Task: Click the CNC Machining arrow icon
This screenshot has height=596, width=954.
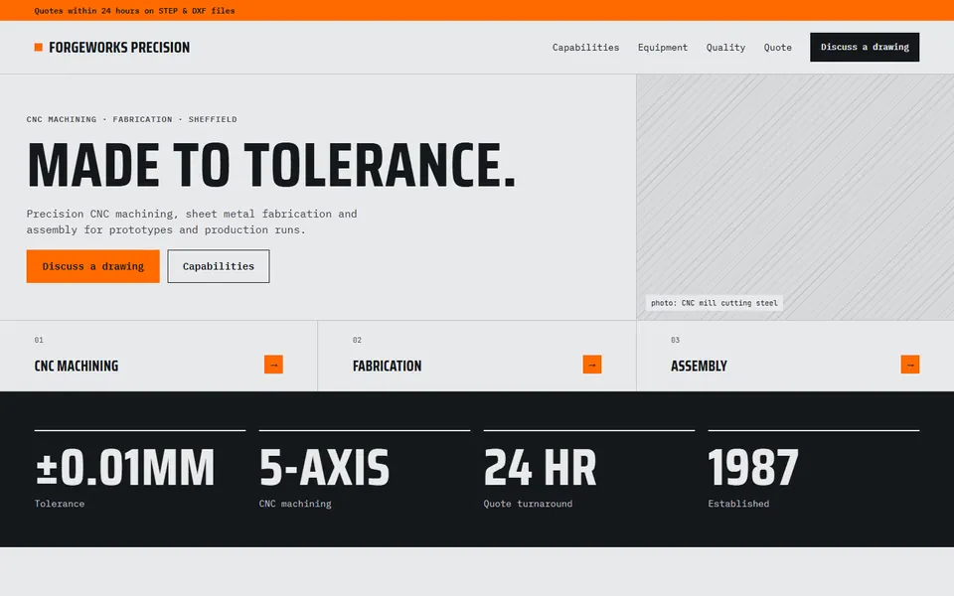Action: pyautogui.click(x=274, y=365)
